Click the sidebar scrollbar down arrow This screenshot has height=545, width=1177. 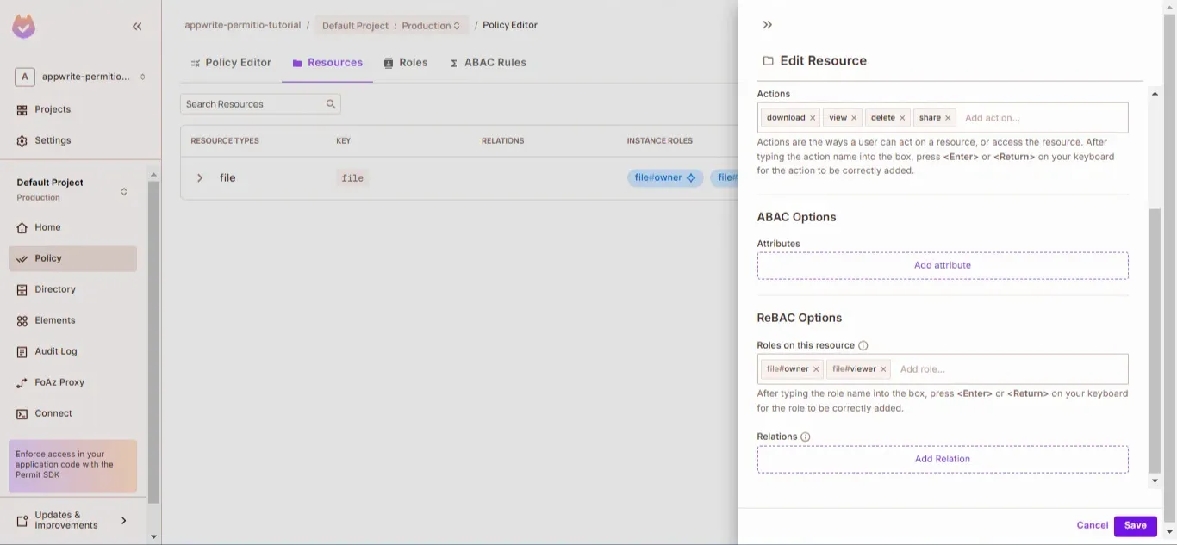[154, 536]
